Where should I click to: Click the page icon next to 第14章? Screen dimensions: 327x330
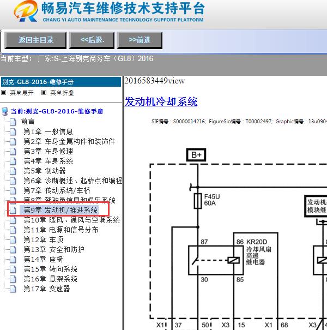13,260
